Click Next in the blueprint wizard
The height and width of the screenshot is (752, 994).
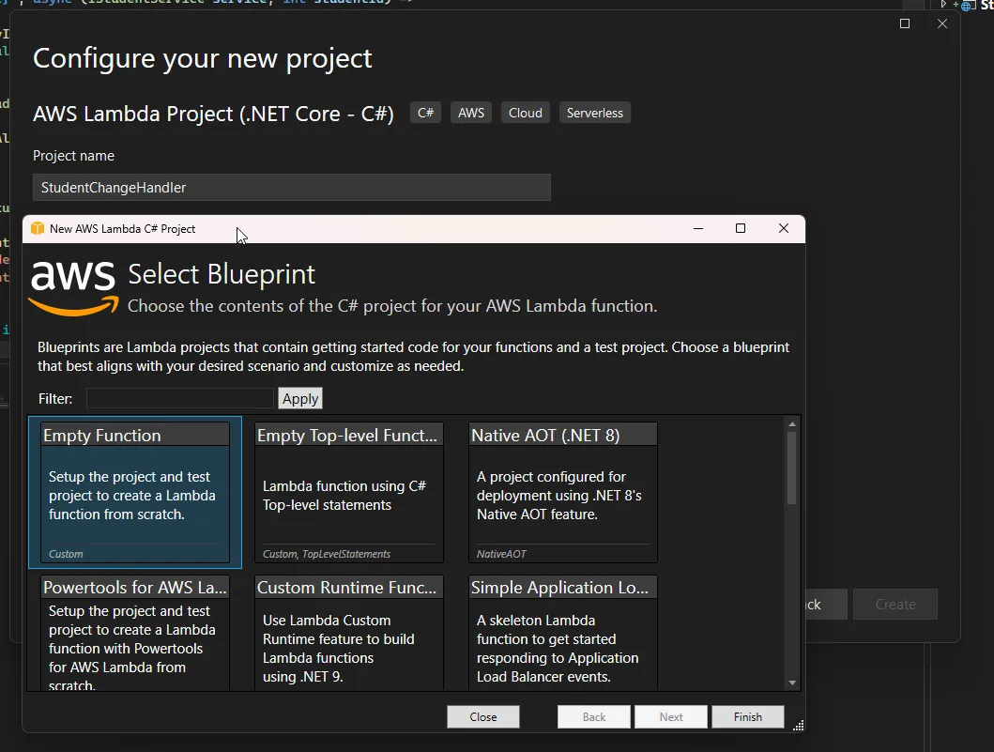(670, 716)
